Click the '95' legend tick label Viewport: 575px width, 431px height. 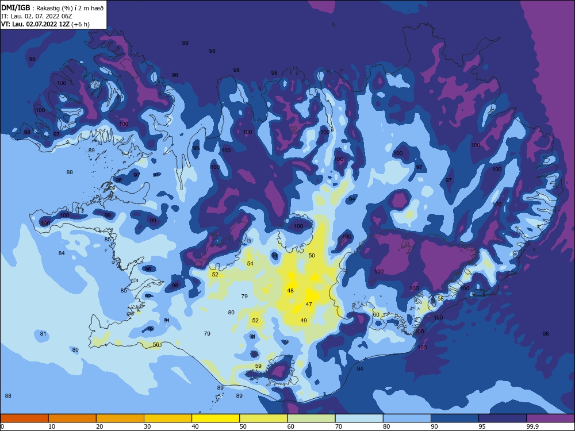[482, 426]
